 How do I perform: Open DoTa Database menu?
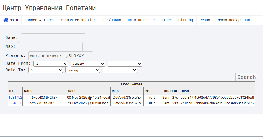[x=141, y=20]
